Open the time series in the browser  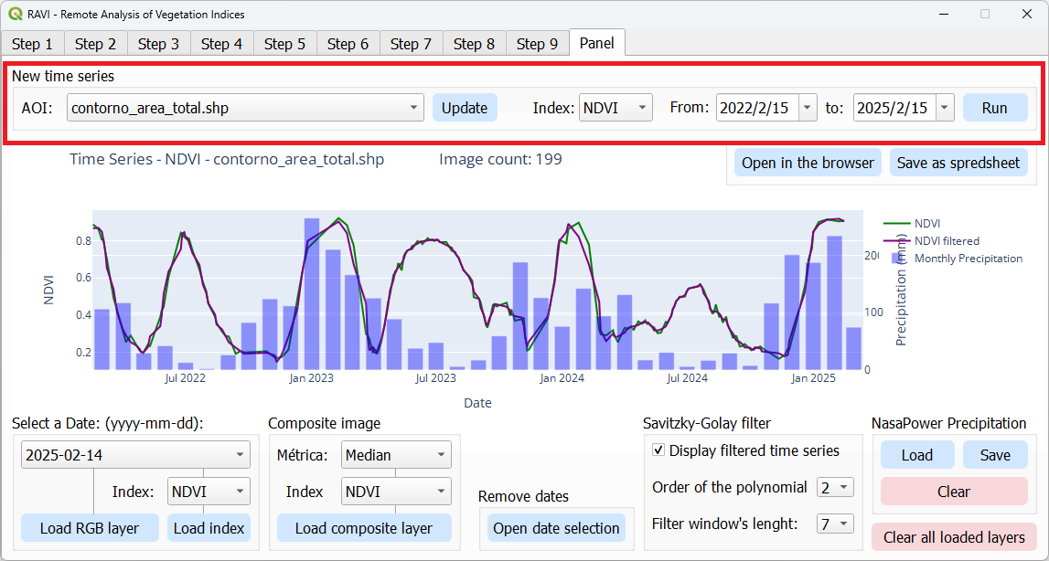(x=808, y=162)
